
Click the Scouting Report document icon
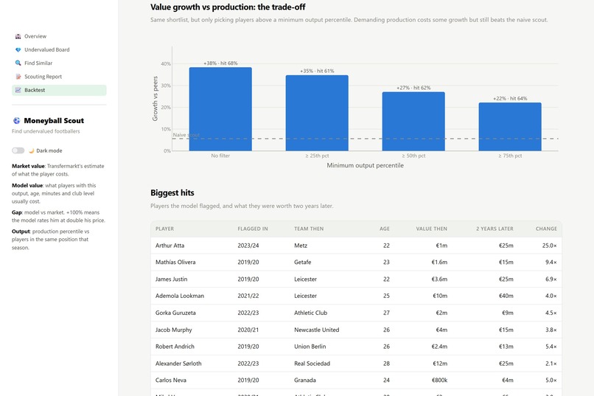coord(18,77)
